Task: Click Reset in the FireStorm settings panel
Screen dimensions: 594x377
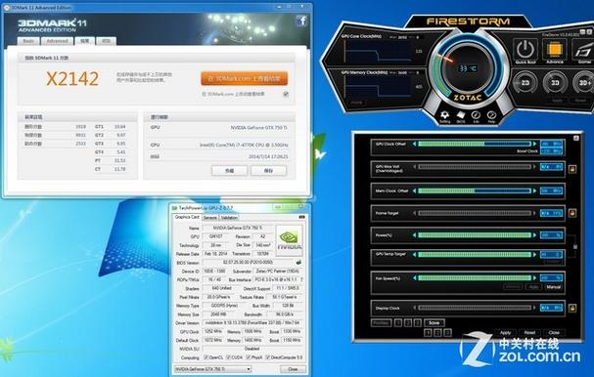Action: (x=529, y=333)
